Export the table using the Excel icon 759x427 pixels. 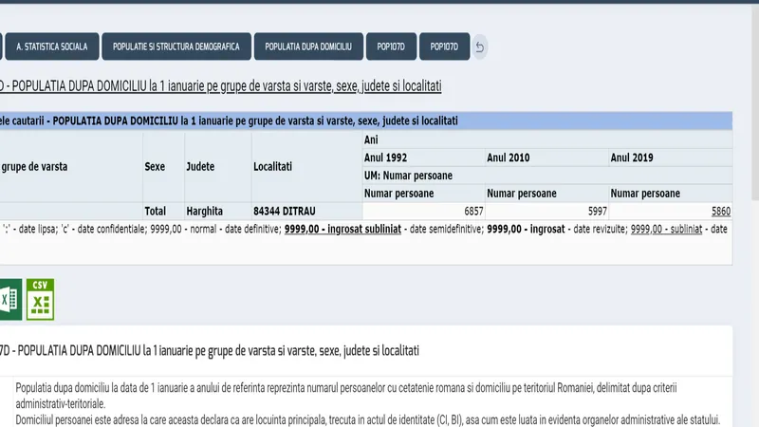pyautogui.click(x=9, y=299)
